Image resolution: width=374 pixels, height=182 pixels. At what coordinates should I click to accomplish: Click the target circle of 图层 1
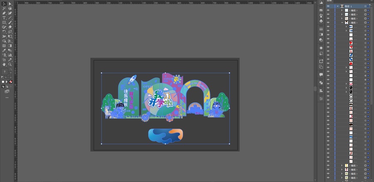(x=365, y=6)
